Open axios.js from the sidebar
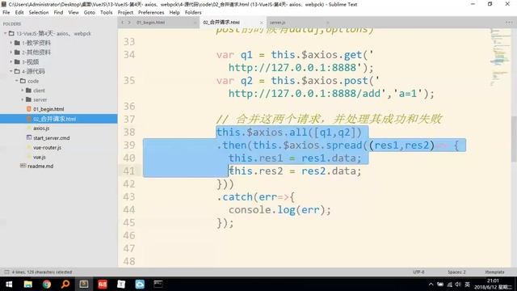This screenshot has width=517, height=291. click(41, 128)
